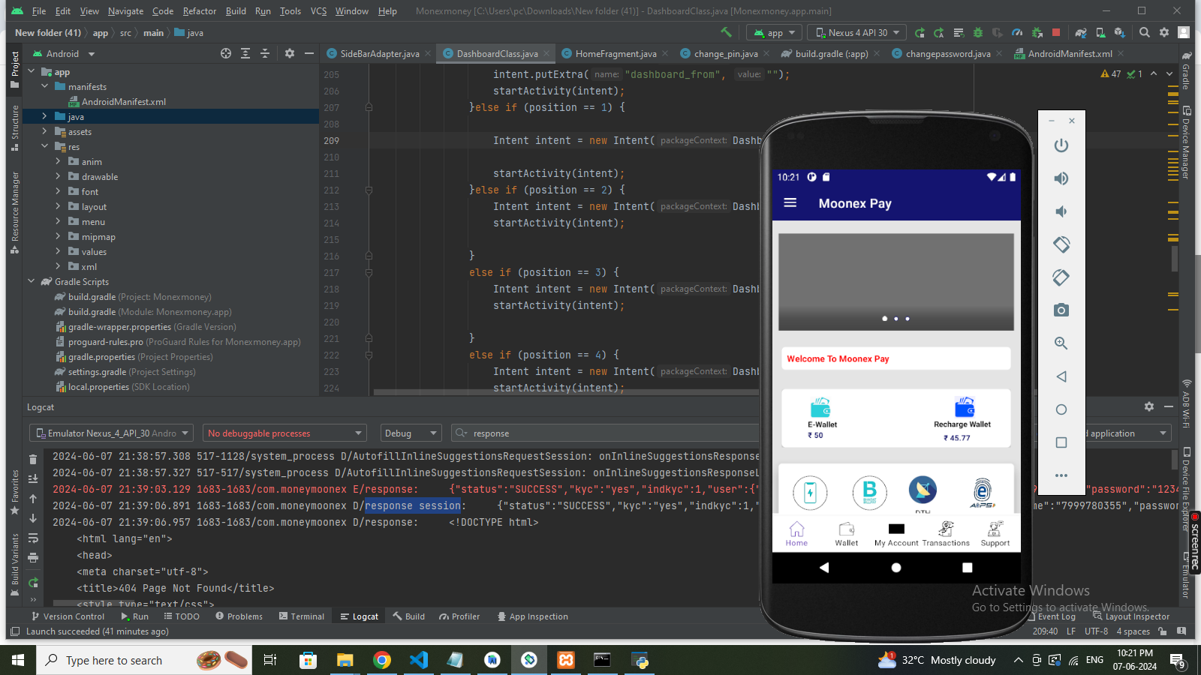Open the Profiler tool window tab
Viewport: 1201px width, 675px height.
[x=459, y=616]
